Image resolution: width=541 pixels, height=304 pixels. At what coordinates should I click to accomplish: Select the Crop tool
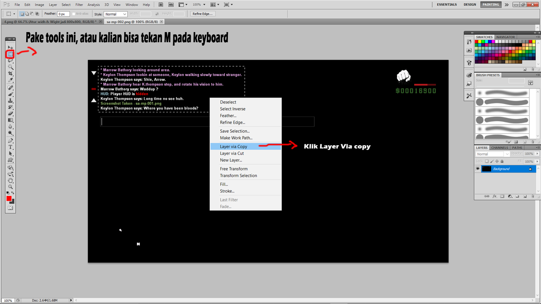tap(10, 73)
